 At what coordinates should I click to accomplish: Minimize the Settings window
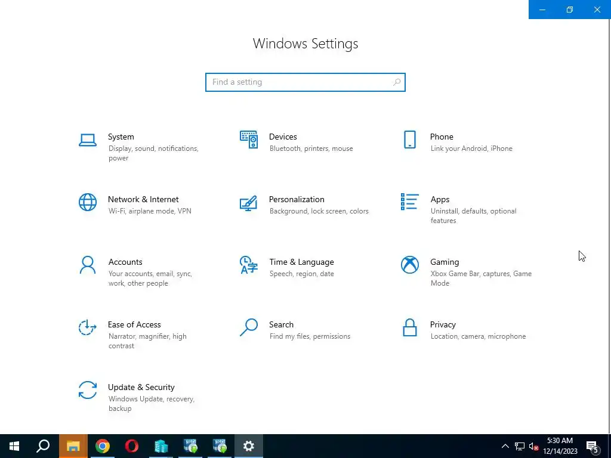click(542, 10)
